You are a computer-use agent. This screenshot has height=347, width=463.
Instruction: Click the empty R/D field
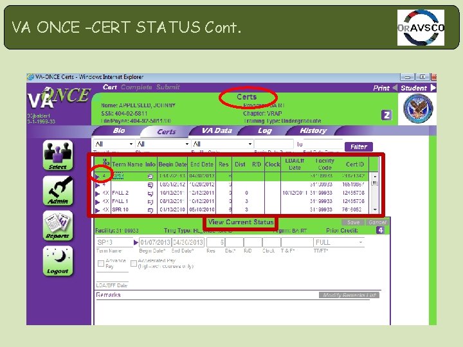tap(253, 242)
